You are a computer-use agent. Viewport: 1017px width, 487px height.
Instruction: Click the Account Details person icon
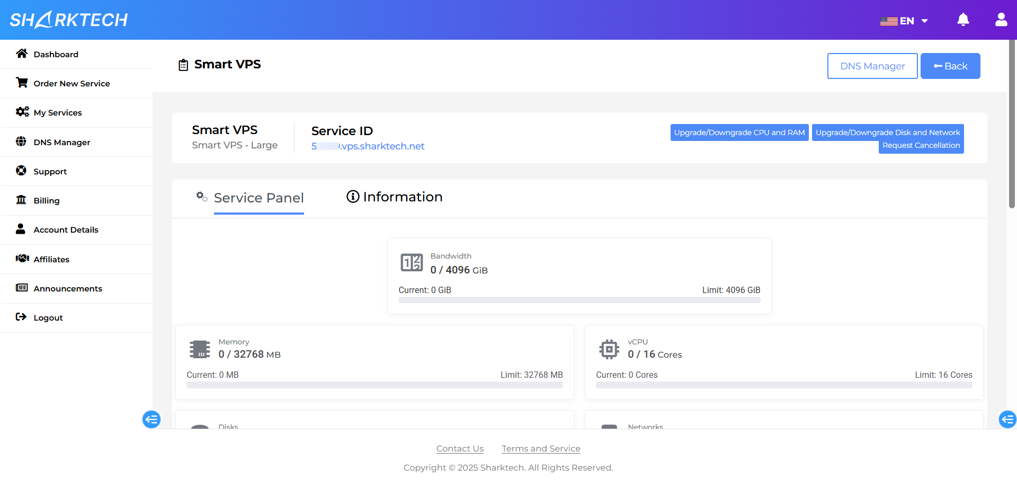point(21,229)
